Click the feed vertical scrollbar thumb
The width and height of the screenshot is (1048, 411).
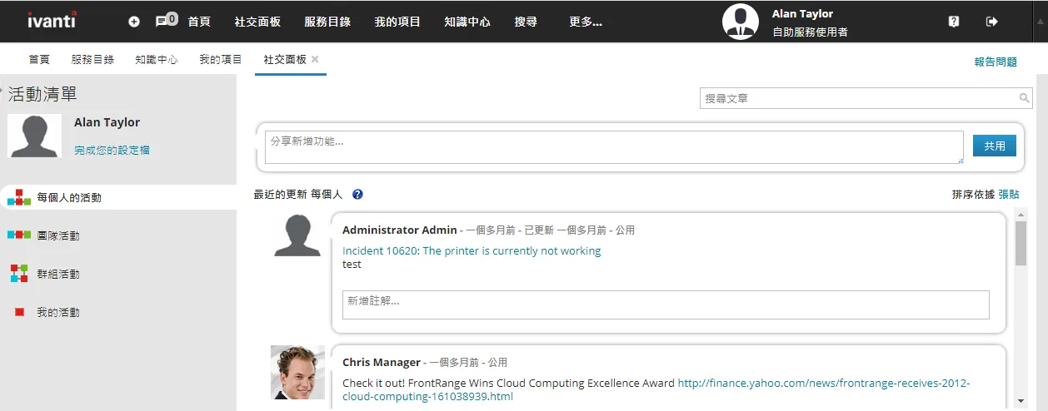[x=1021, y=244]
